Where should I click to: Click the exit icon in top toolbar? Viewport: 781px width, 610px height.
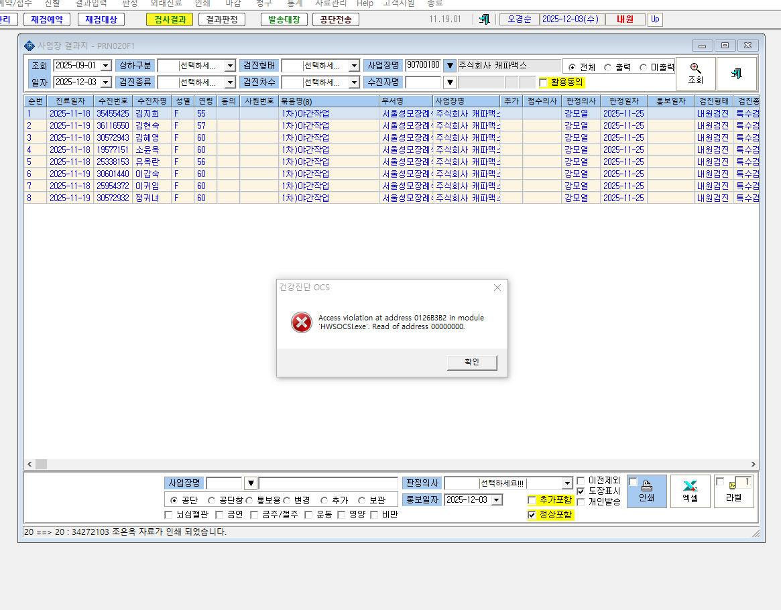(x=484, y=19)
